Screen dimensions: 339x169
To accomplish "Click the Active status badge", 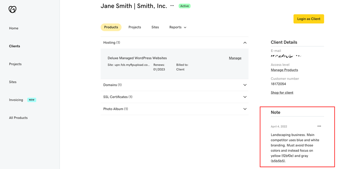I will tap(185, 6).
